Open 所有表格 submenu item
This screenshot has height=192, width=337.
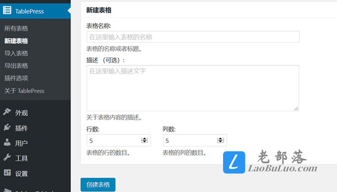pos(16,28)
